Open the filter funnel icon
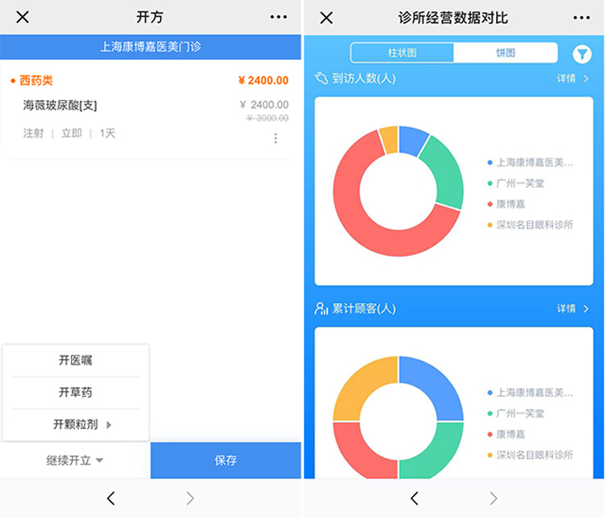This screenshot has width=606, height=518. coord(582,54)
